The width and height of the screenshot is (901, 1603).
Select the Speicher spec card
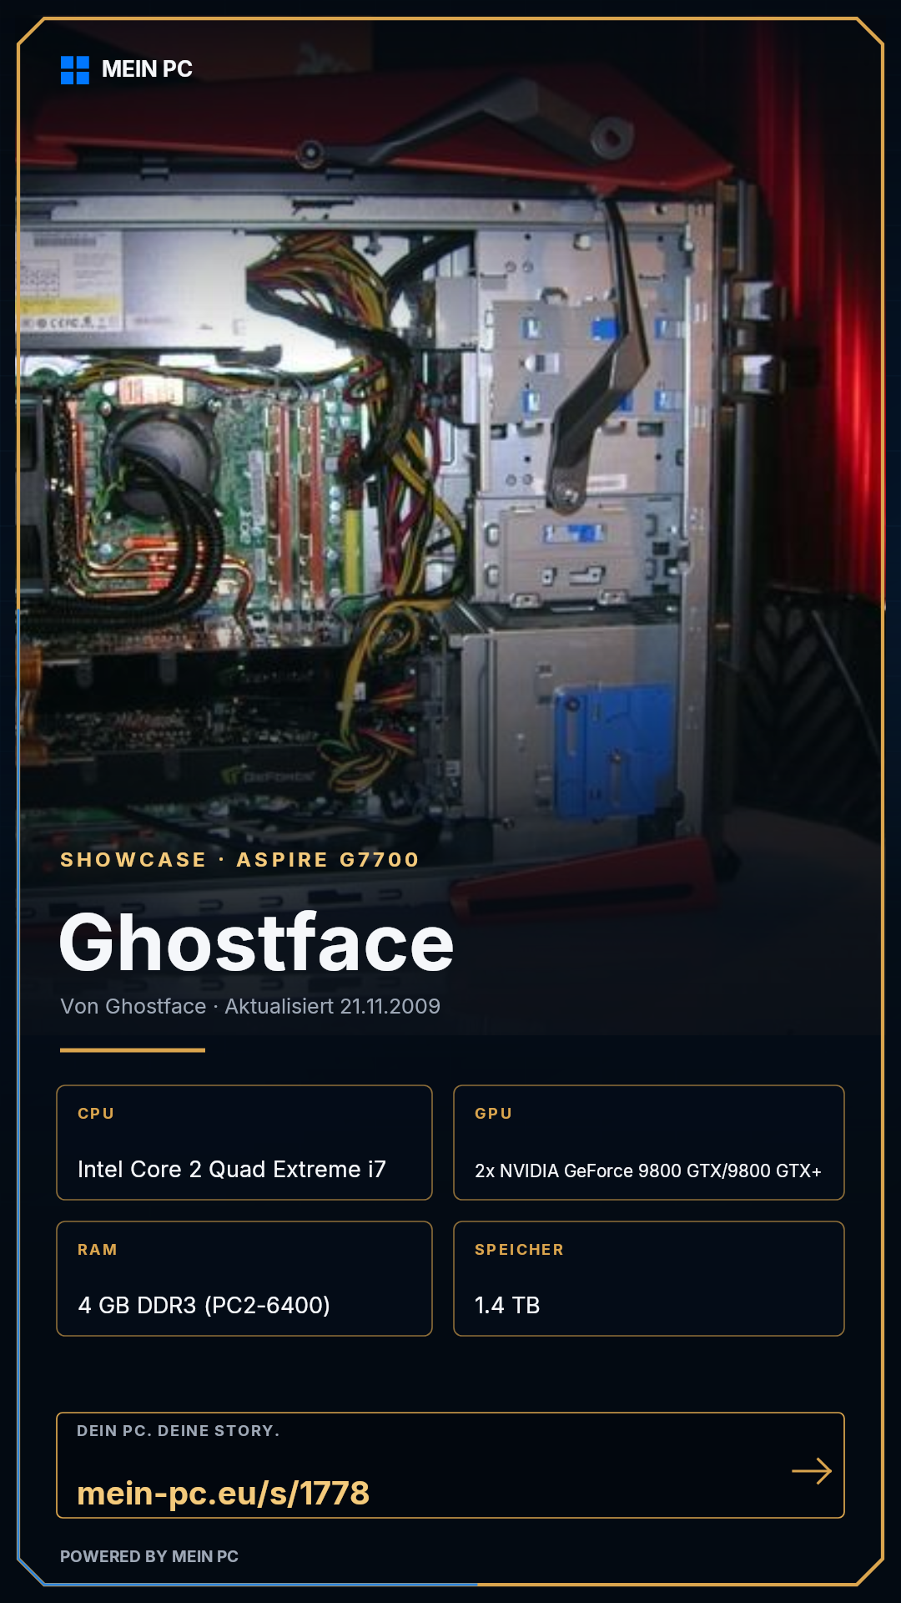649,1278
